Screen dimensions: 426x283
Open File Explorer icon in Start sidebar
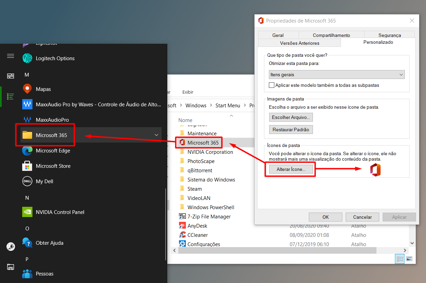coord(11,267)
